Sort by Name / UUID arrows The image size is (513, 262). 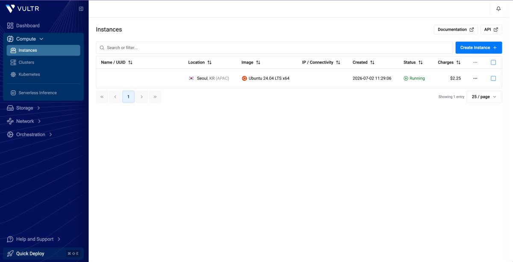pos(130,62)
